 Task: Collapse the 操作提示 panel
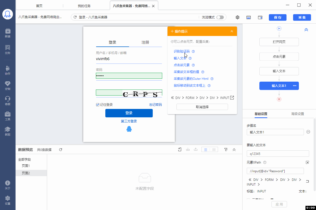(232, 31)
